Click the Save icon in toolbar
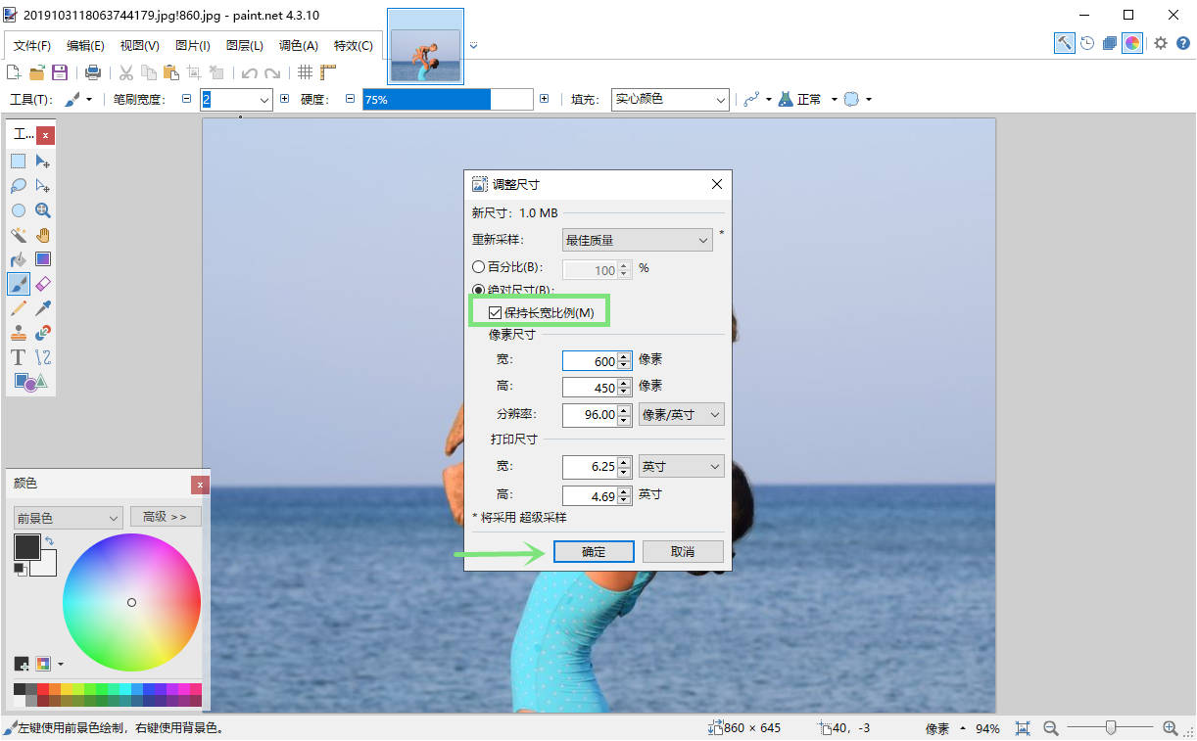 pyautogui.click(x=60, y=72)
